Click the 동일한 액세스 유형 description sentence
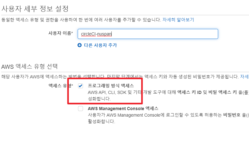Viewport: 249px width, 144px height. click(x=81, y=20)
